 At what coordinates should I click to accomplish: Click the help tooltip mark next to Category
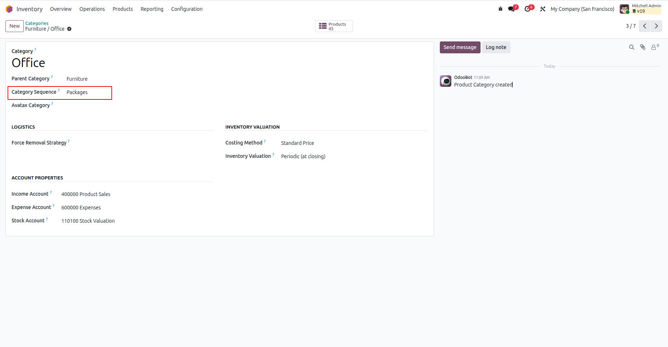pyautogui.click(x=35, y=49)
